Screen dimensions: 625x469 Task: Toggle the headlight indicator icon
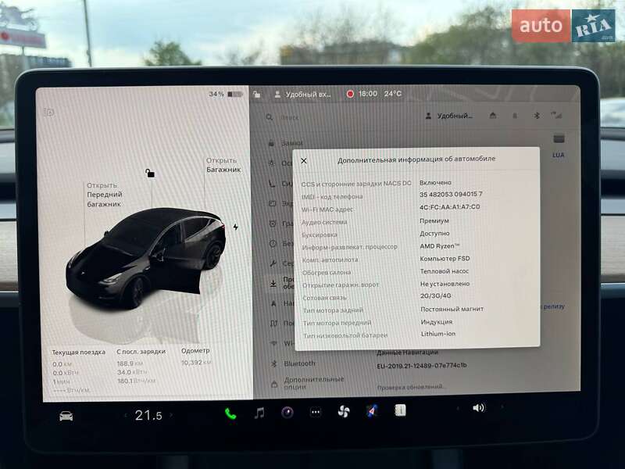[49, 113]
